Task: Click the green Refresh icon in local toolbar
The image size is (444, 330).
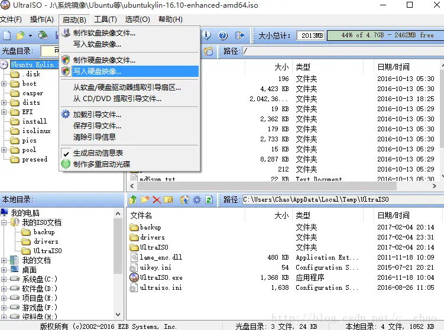Action: click(x=209, y=200)
